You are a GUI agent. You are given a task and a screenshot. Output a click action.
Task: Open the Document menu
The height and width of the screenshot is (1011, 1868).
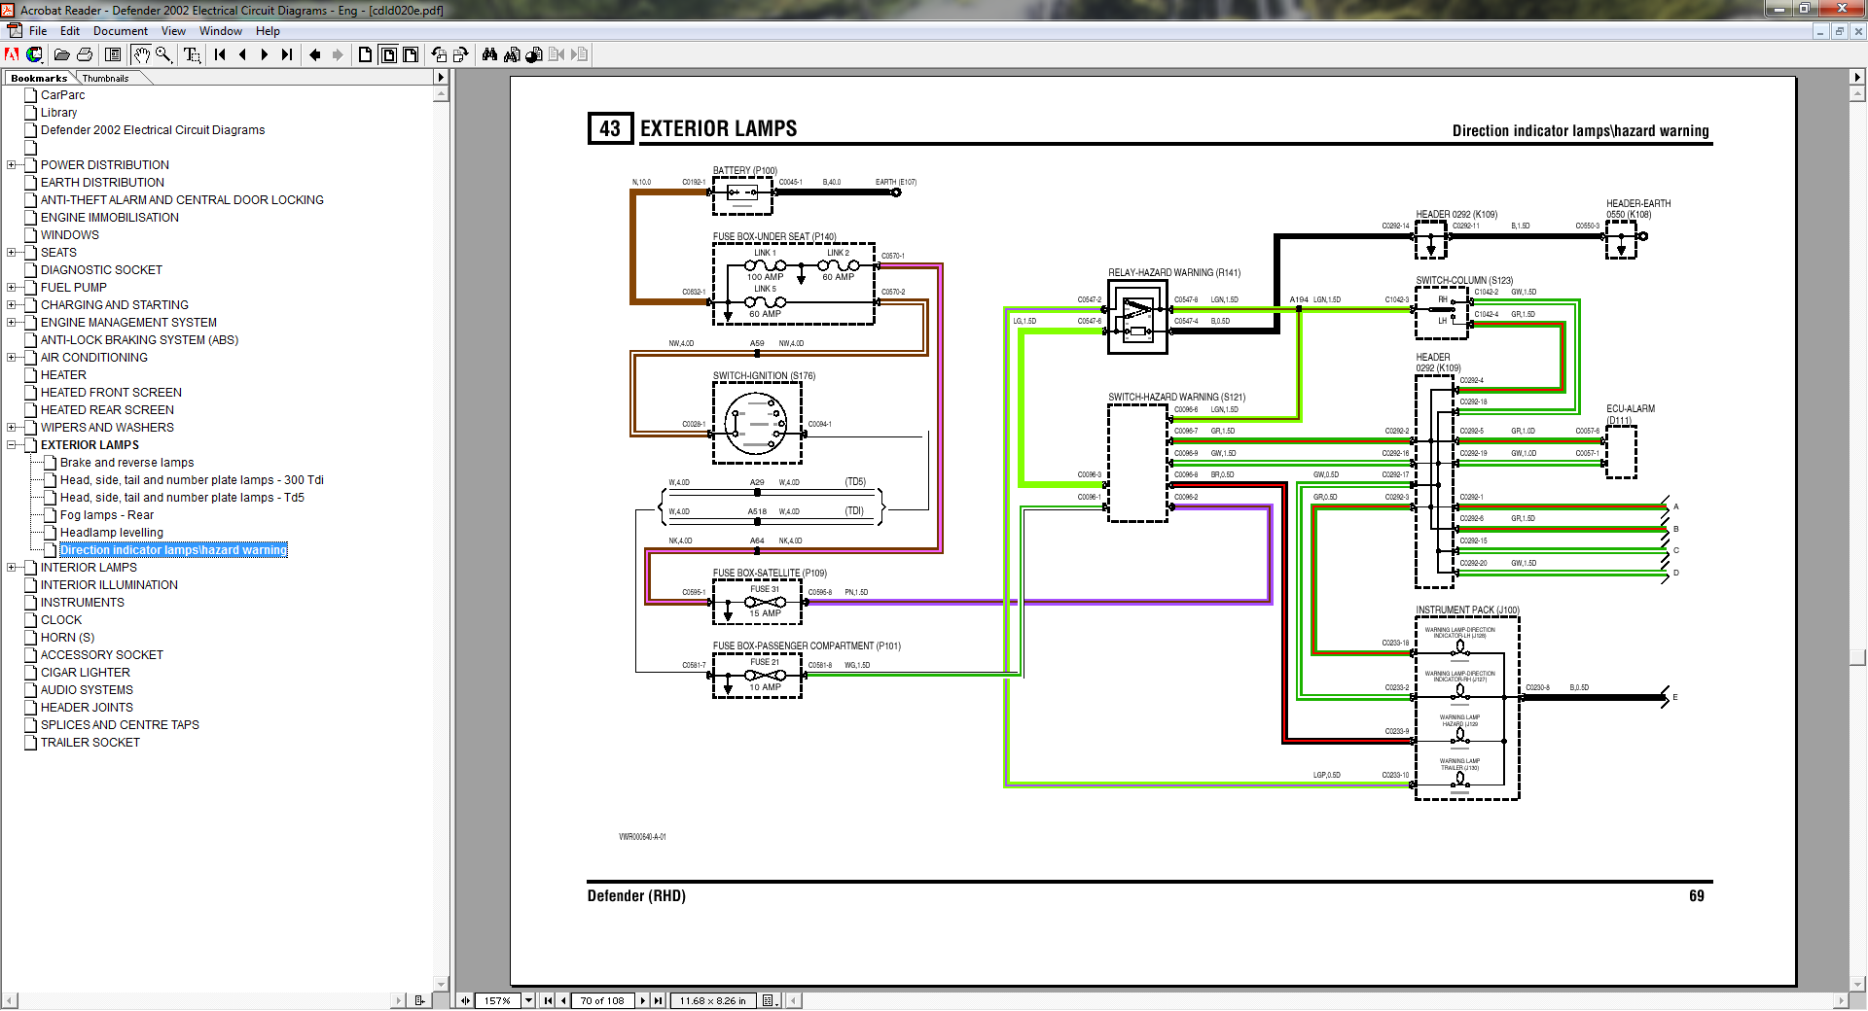pyautogui.click(x=121, y=31)
